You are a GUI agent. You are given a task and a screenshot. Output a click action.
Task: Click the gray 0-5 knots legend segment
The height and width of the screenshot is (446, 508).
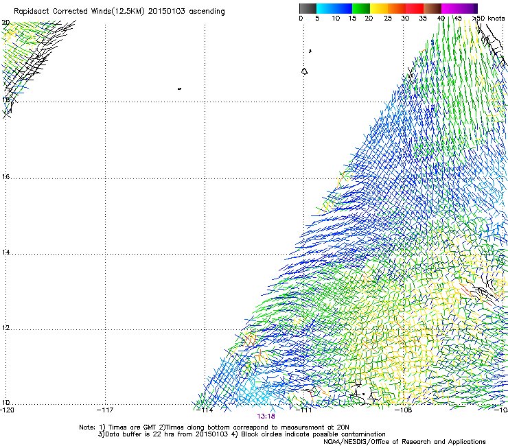(x=308, y=8)
